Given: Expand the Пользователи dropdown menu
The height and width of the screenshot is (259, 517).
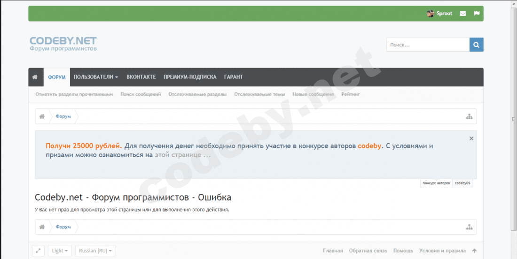Looking at the screenshot, I should click(x=96, y=77).
